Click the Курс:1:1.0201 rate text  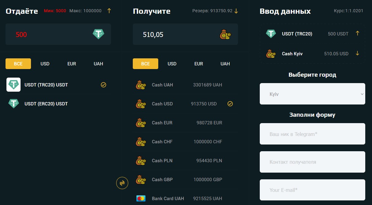(348, 11)
